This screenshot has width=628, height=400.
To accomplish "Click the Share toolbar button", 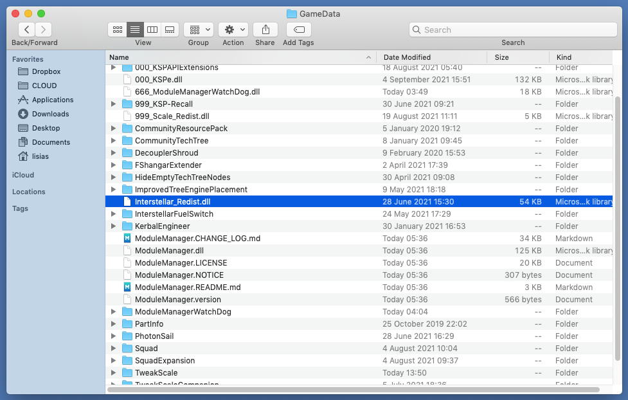I will [265, 30].
